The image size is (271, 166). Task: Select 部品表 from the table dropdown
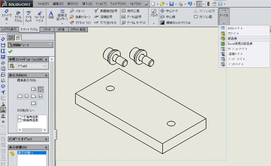[x=233, y=38]
